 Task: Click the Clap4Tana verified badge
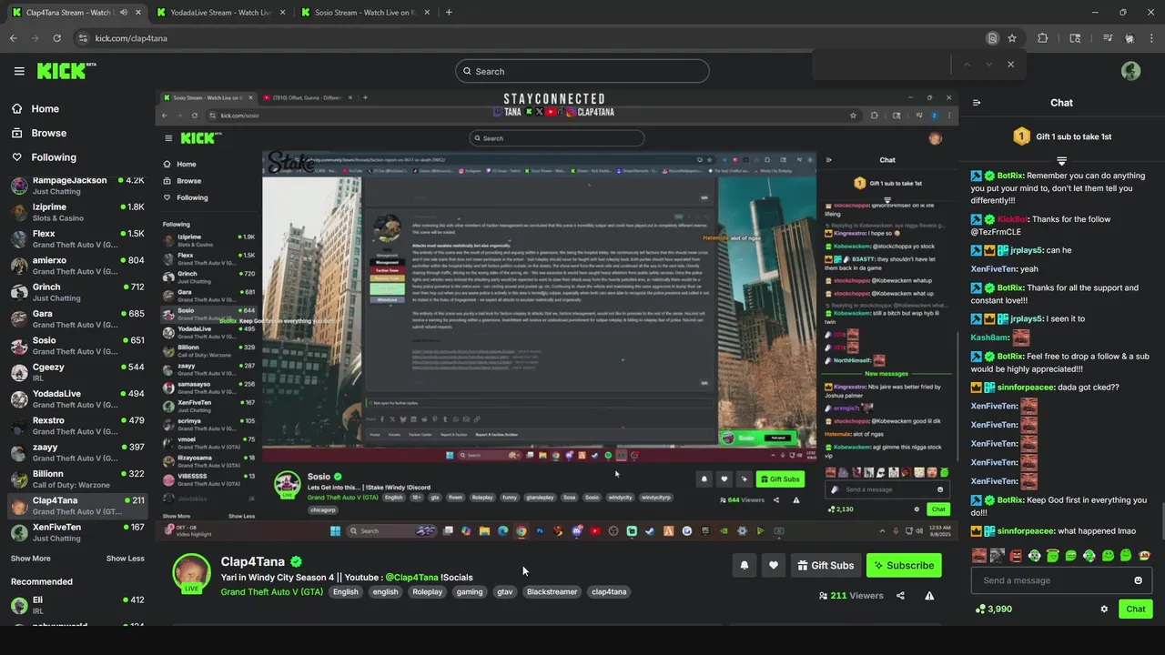click(296, 562)
